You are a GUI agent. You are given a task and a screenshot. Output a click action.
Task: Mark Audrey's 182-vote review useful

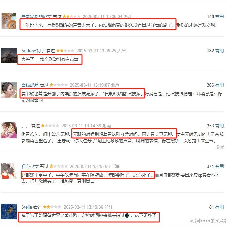[219, 51]
